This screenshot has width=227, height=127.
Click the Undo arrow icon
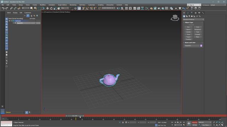tap(3, 8)
